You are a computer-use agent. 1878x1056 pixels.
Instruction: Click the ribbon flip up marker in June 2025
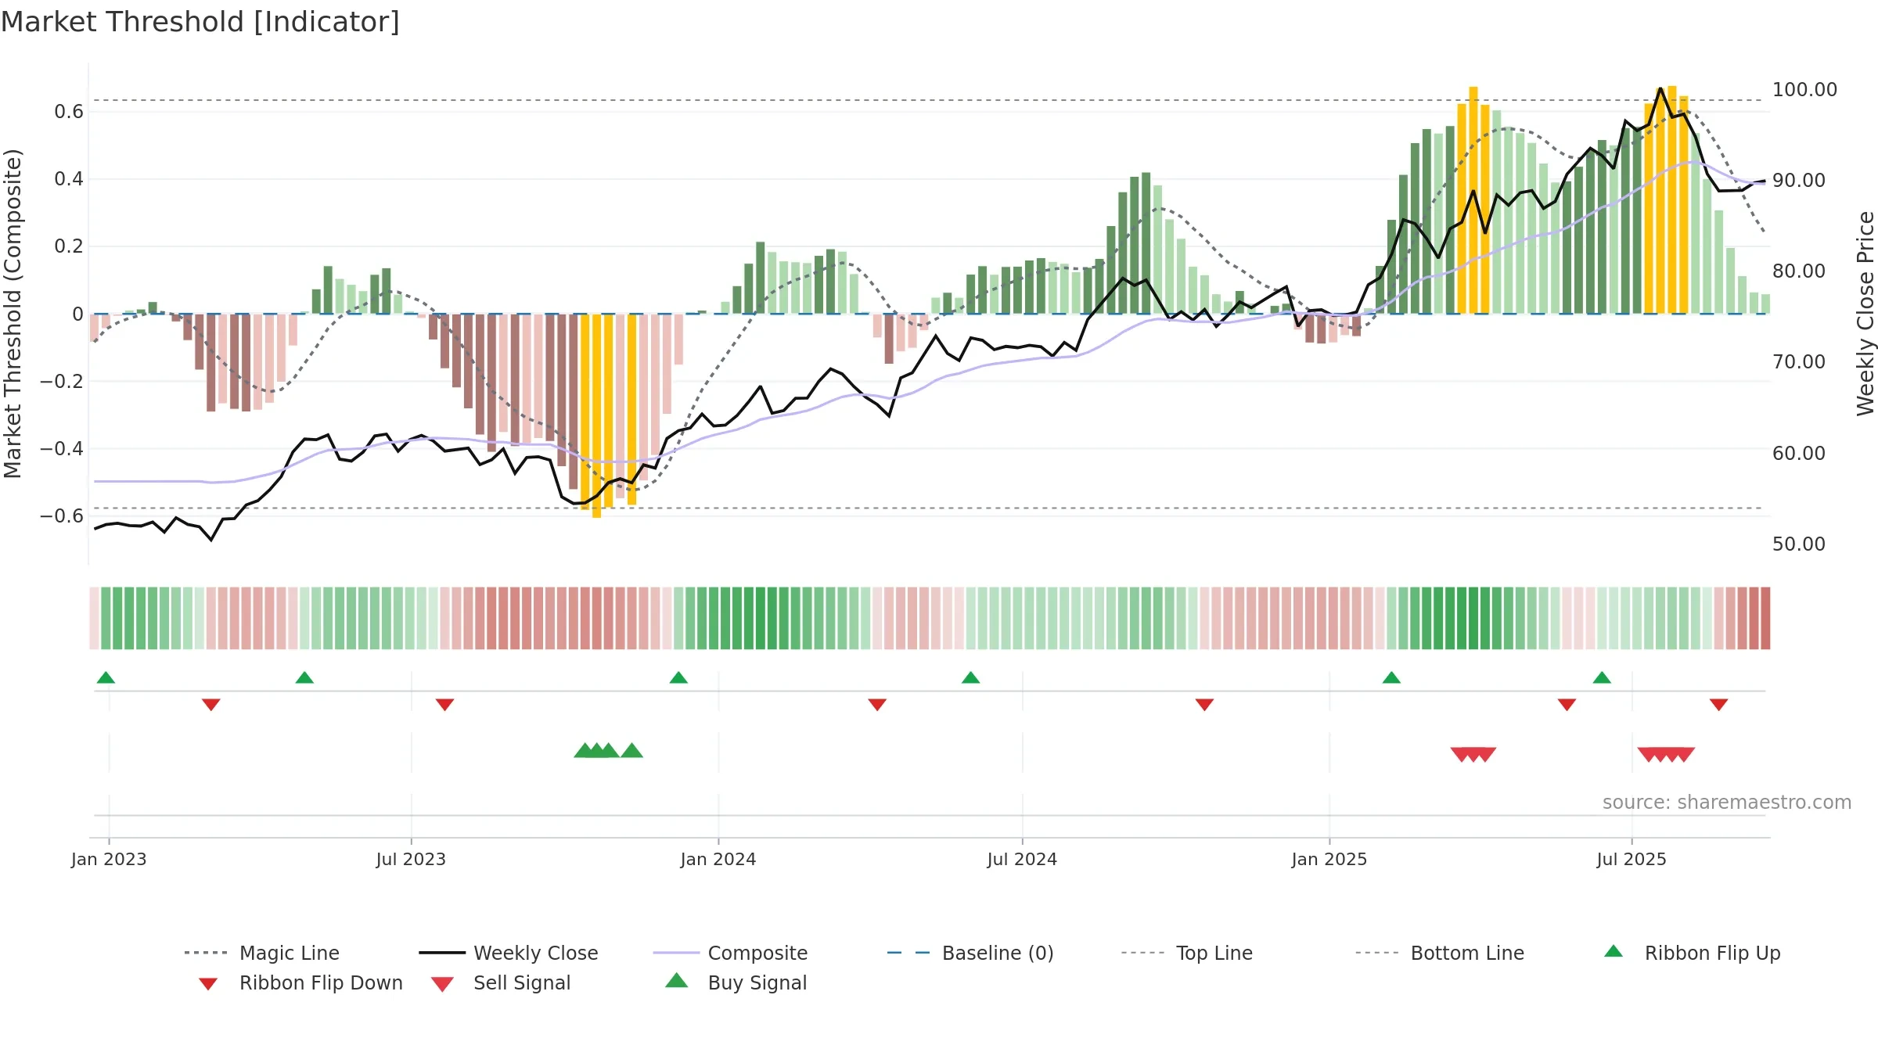tap(1602, 677)
